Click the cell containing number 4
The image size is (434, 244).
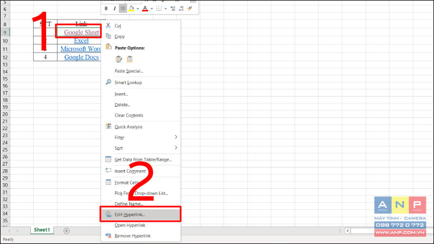[x=45, y=57]
